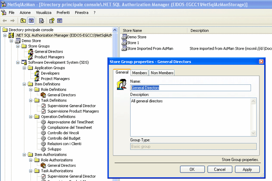Click General Directors role authorization icon

point(43,165)
